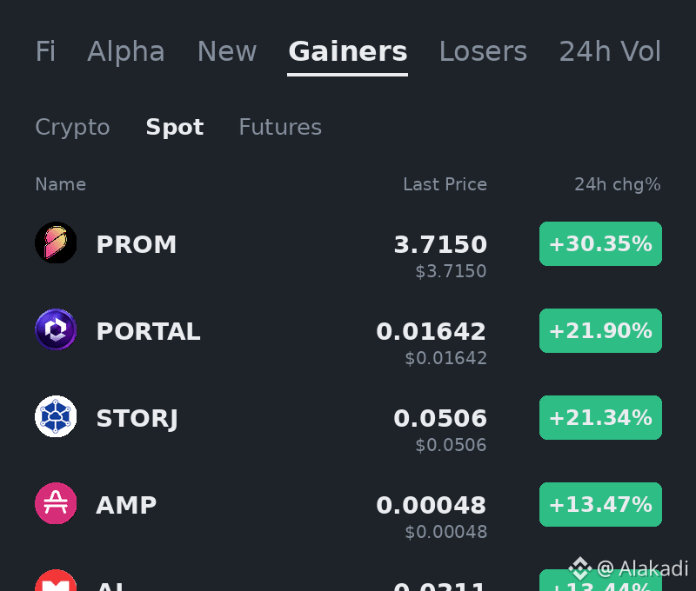Switch to the Futures sub-tab
This screenshot has width=696, height=591.
[280, 127]
